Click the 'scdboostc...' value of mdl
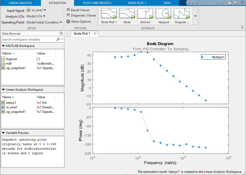The height and width of the screenshot is (175, 246). click(x=45, y=63)
